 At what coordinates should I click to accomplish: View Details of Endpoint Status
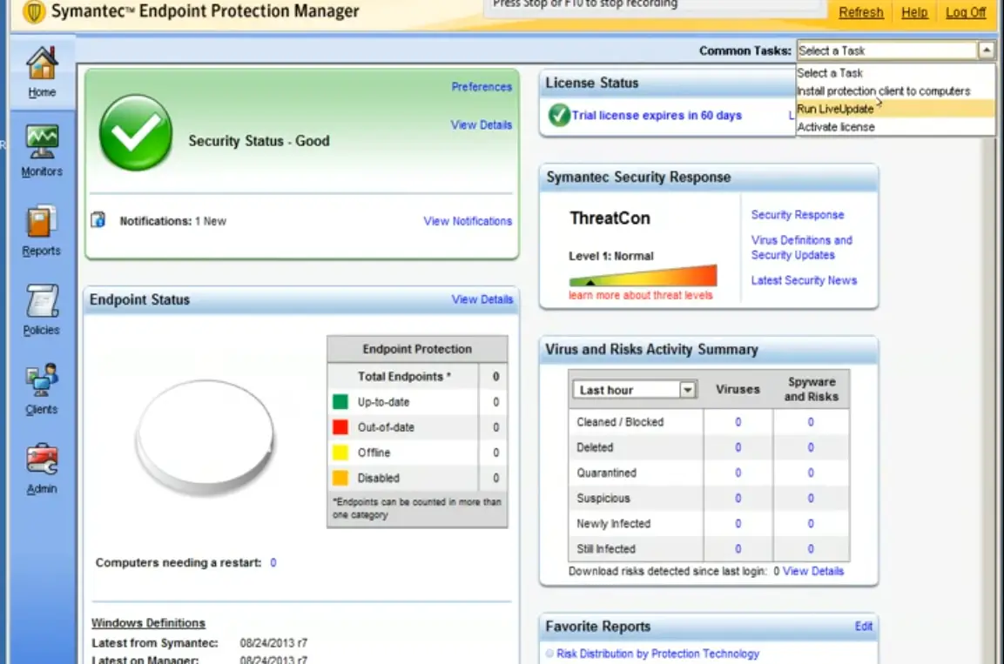482,298
